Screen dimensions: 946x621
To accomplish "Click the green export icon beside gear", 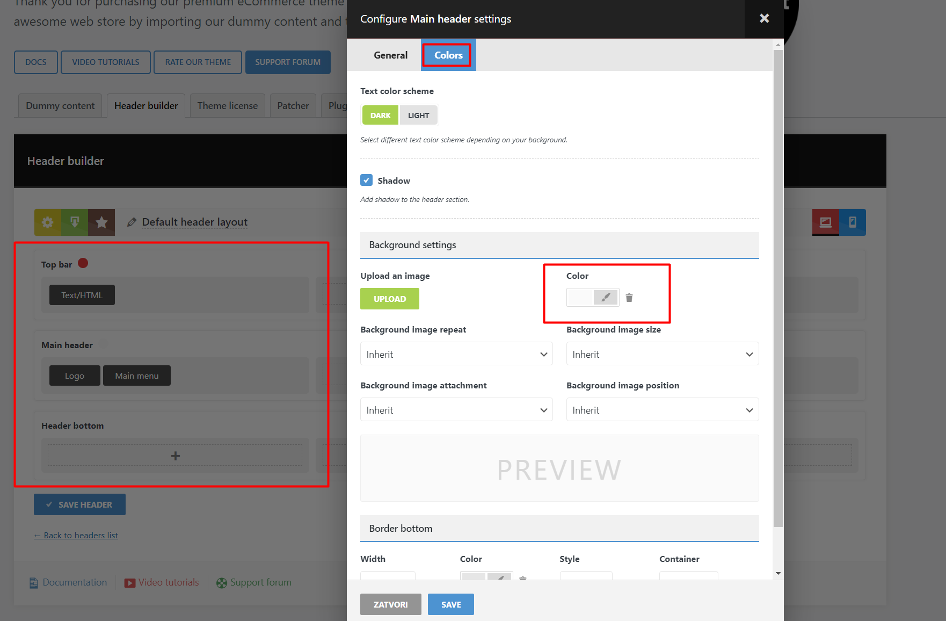I will click(x=75, y=222).
